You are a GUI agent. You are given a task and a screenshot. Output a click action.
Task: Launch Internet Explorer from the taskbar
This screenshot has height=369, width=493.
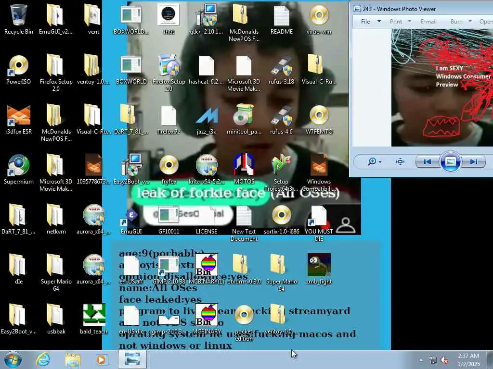pyautogui.click(x=43, y=359)
